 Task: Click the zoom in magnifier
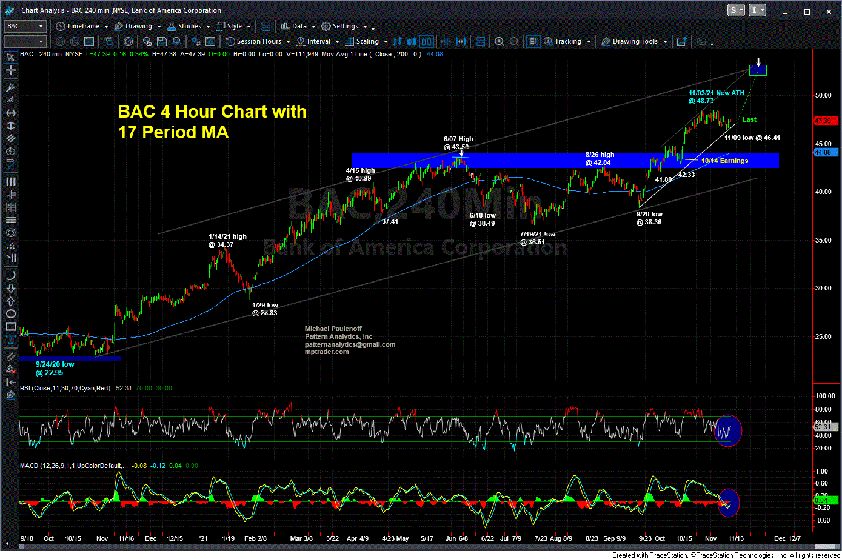[499, 41]
